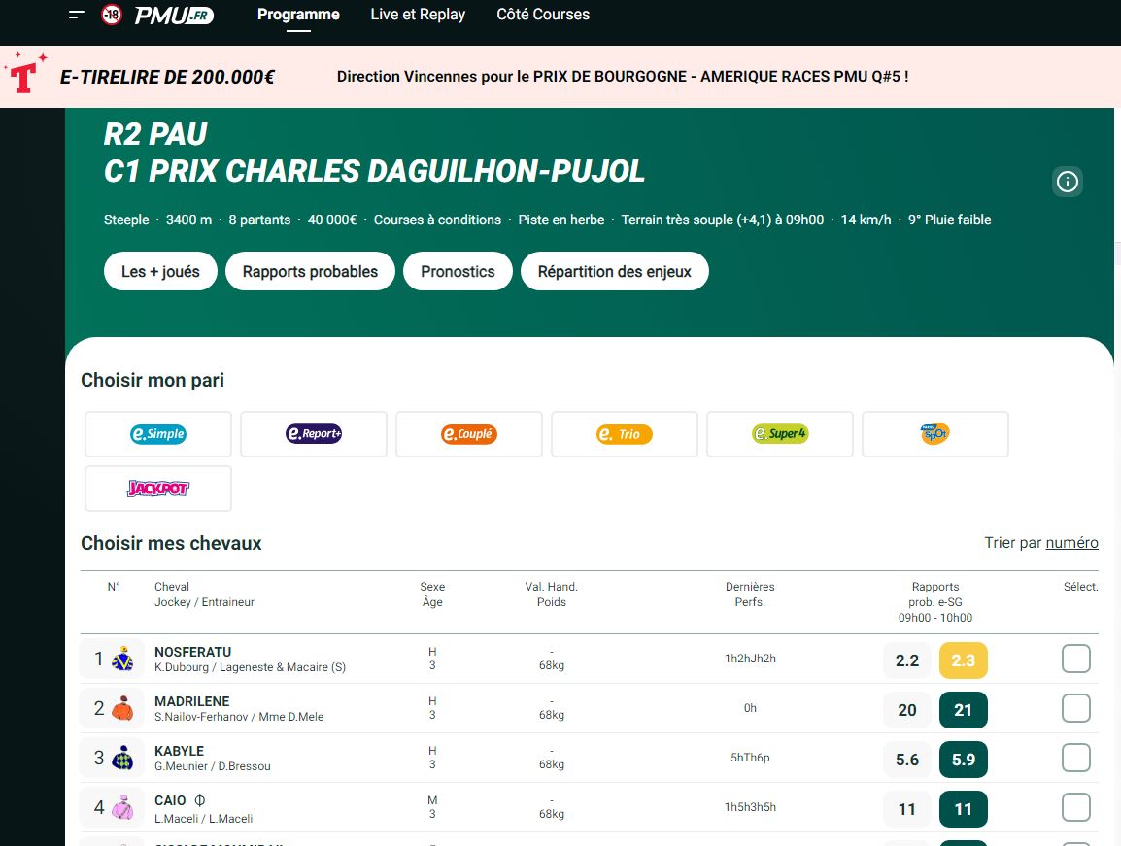This screenshot has width=1121, height=846.
Task: View Pronostics
Action: tap(458, 271)
